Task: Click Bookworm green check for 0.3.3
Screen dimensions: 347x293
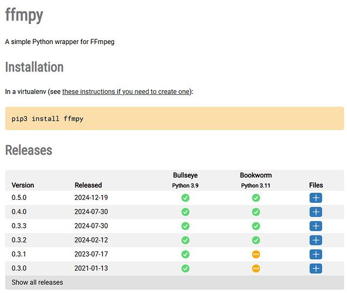Action: 256,226
